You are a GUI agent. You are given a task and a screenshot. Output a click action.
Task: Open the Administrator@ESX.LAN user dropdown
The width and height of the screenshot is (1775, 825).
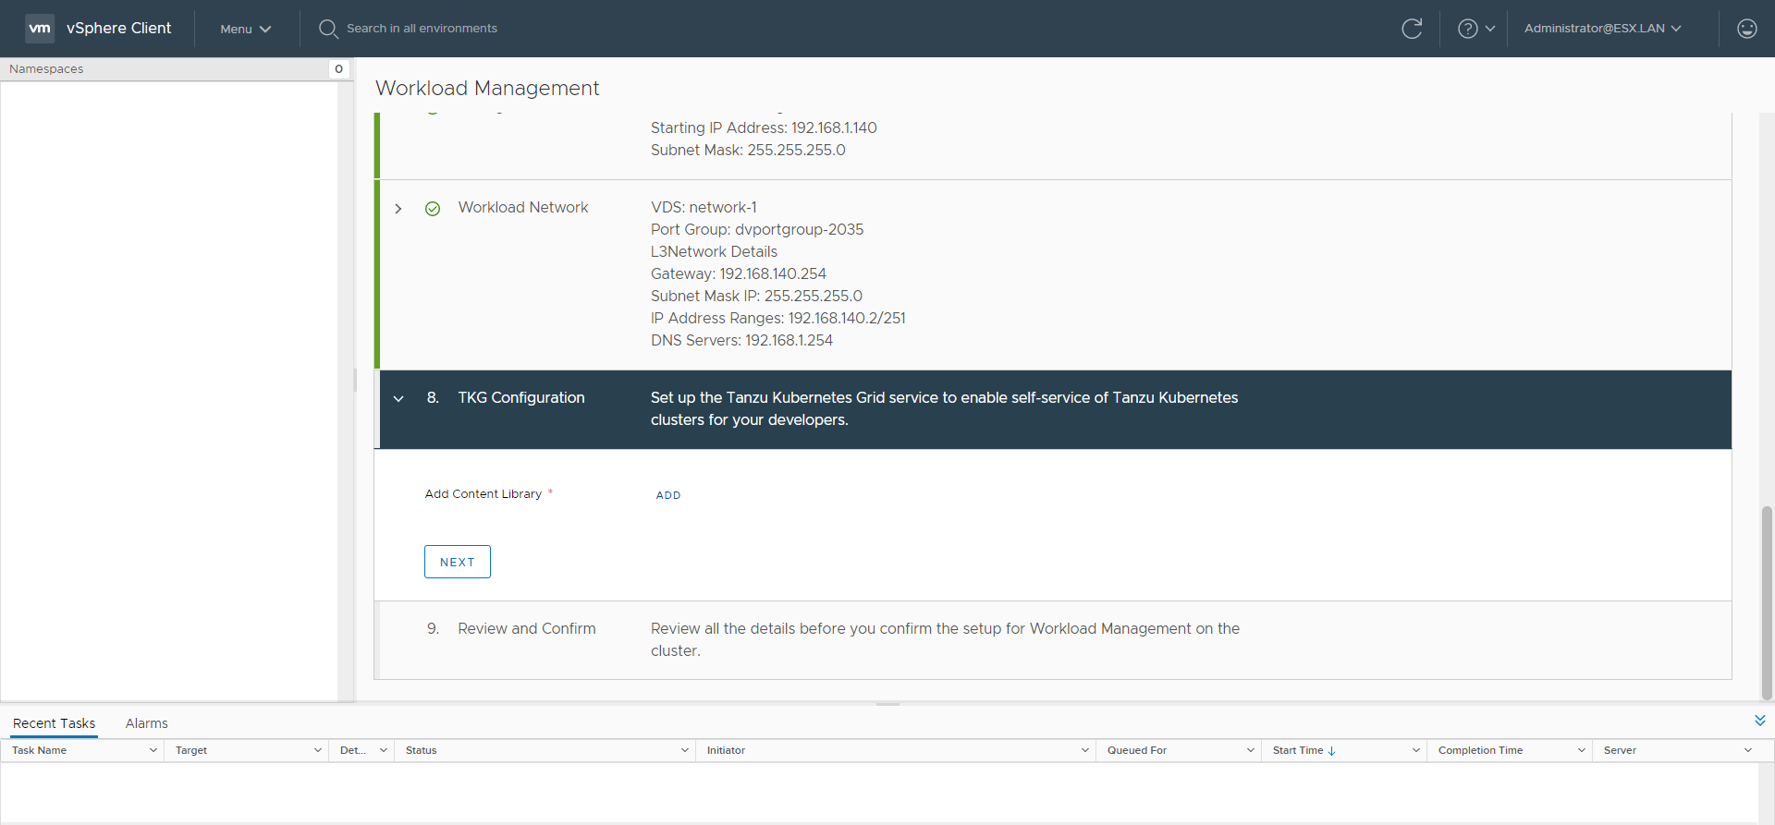1602,29
